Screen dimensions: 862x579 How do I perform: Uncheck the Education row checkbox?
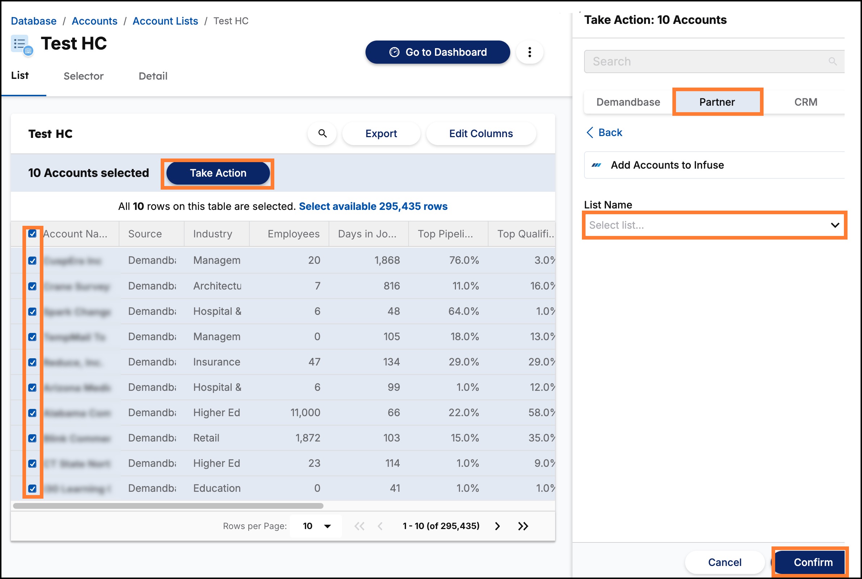(33, 489)
